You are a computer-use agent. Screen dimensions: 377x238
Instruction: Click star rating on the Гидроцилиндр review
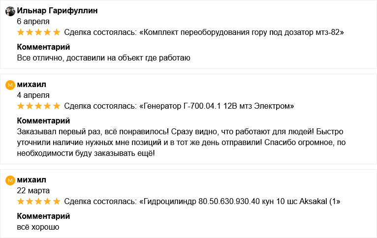[x=38, y=201]
